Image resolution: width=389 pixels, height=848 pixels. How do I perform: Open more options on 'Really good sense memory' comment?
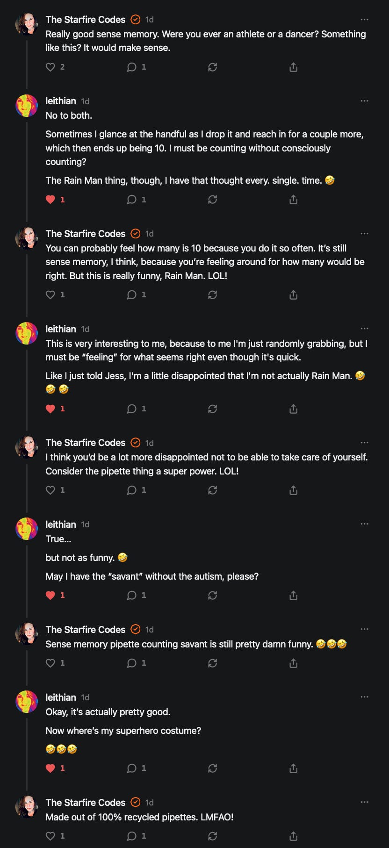364,20
